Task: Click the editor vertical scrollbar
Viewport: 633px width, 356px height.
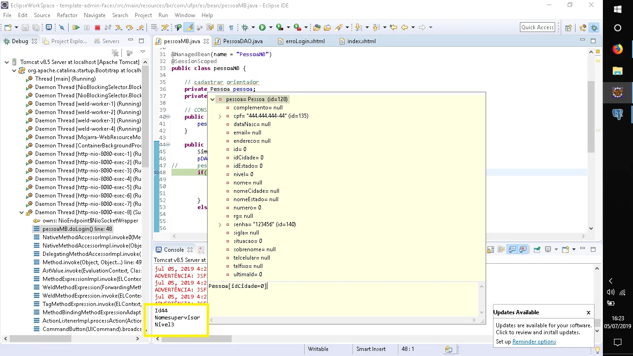Action: pyautogui.click(x=591, y=116)
